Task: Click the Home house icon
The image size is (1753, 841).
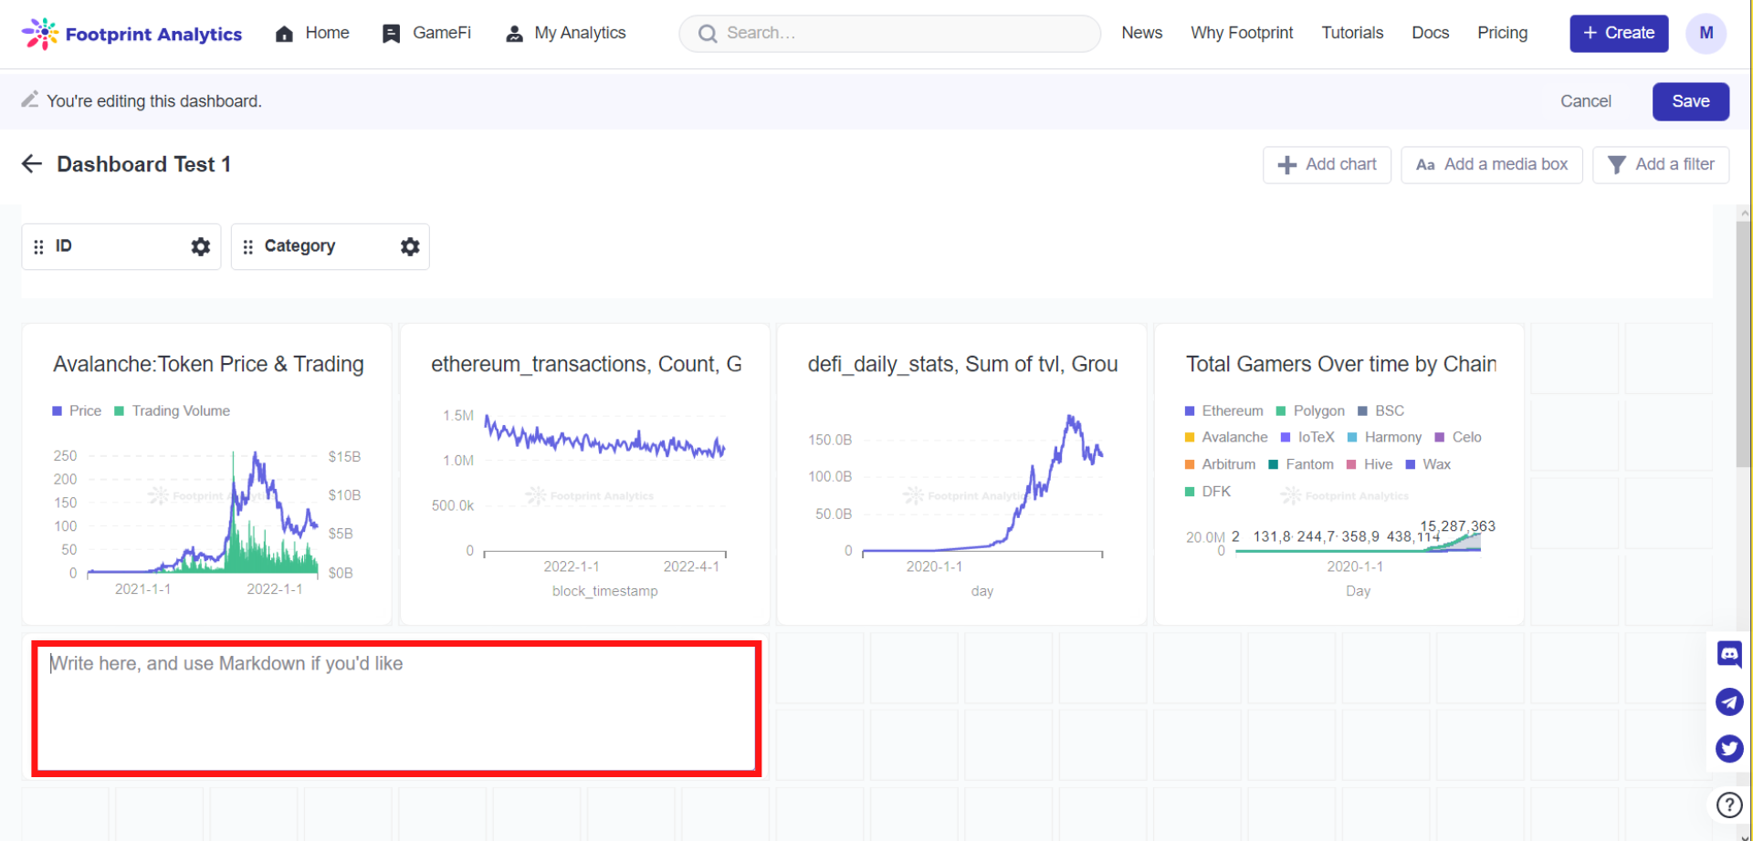Action: pyautogui.click(x=284, y=34)
